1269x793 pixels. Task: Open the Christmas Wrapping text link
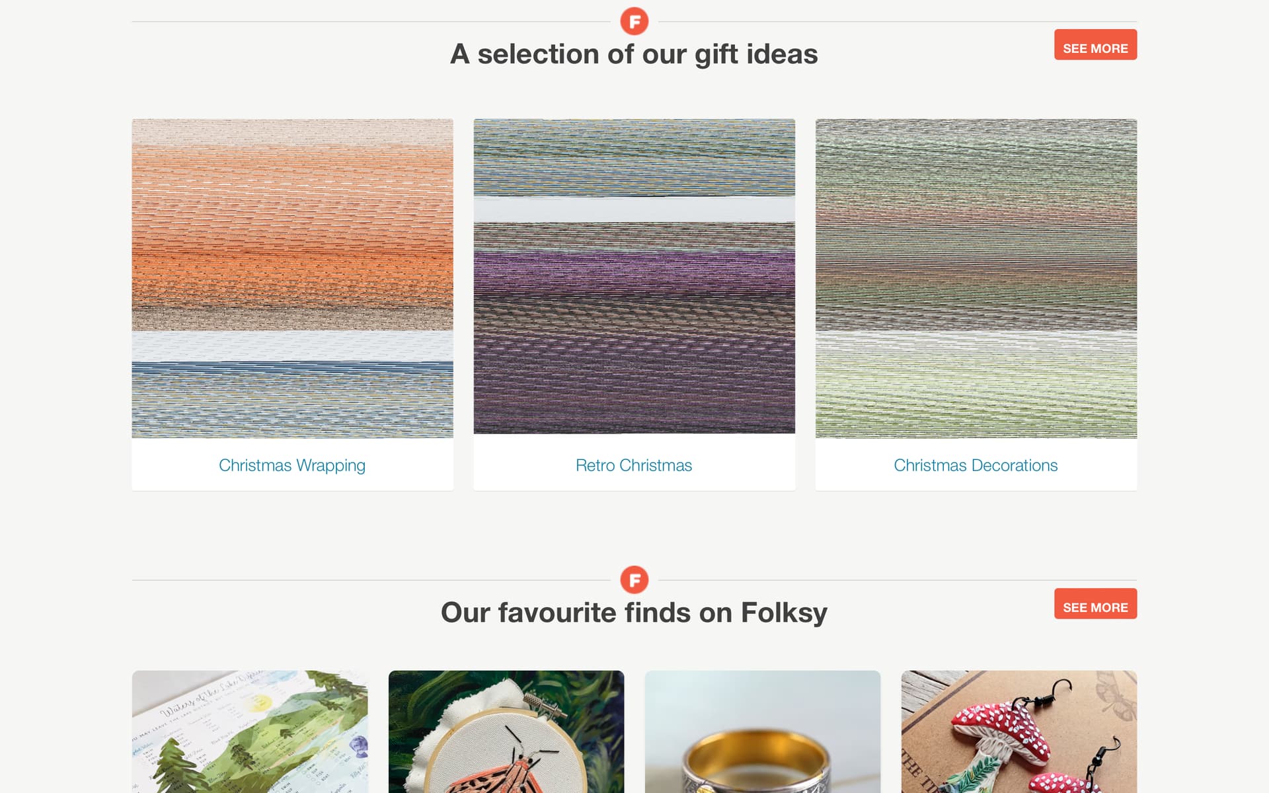point(291,465)
